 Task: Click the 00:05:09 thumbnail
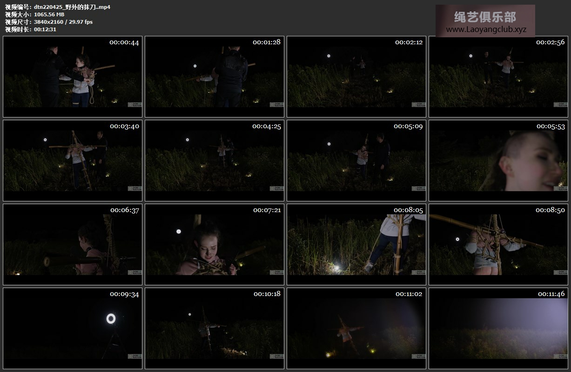[x=356, y=161]
